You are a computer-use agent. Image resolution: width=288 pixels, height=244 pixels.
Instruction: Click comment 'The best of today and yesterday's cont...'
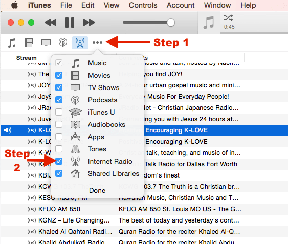(x=179, y=220)
